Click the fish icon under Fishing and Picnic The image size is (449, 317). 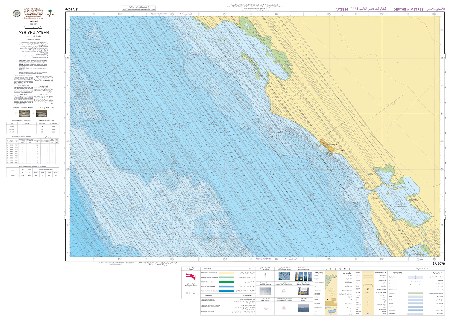pos(188,293)
